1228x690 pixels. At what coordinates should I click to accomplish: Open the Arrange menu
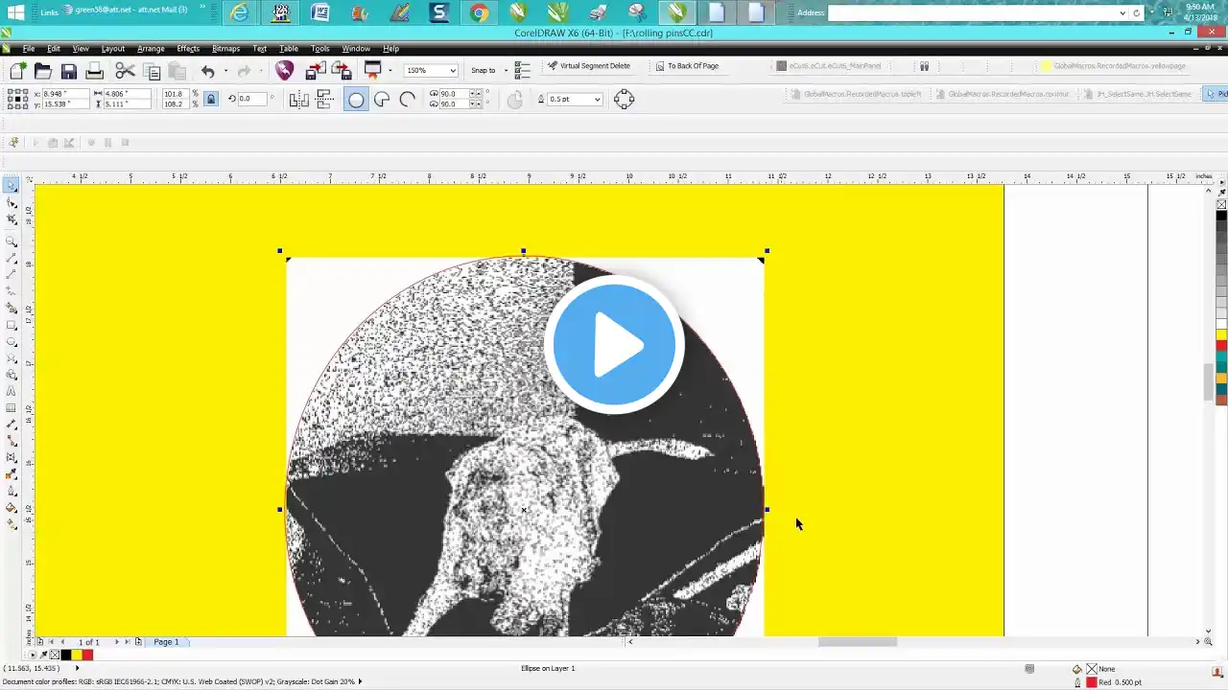151,49
